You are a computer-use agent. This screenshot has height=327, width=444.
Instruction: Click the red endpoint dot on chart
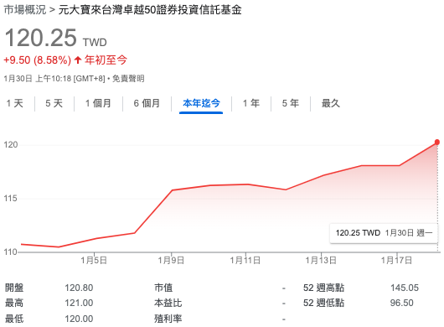(x=437, y=142)
